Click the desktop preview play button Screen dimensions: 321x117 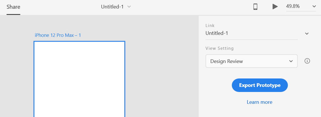coord(275,6)
